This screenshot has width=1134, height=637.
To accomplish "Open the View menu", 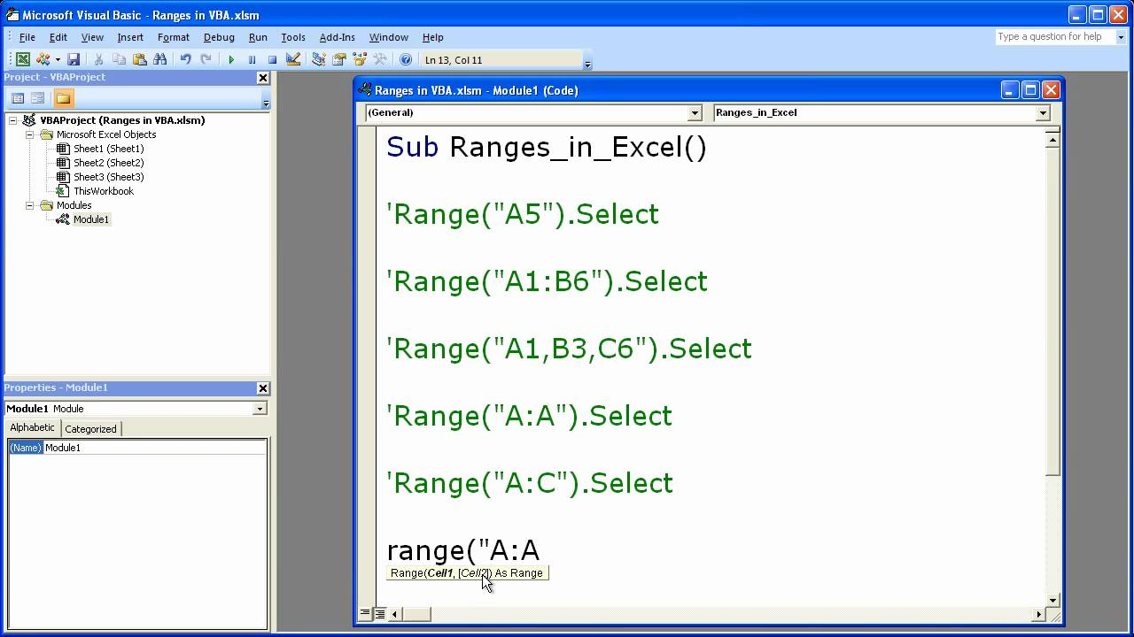I will (92, 37).
